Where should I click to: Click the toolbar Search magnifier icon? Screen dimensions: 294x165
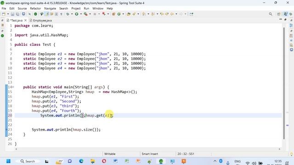coord(271,14)
